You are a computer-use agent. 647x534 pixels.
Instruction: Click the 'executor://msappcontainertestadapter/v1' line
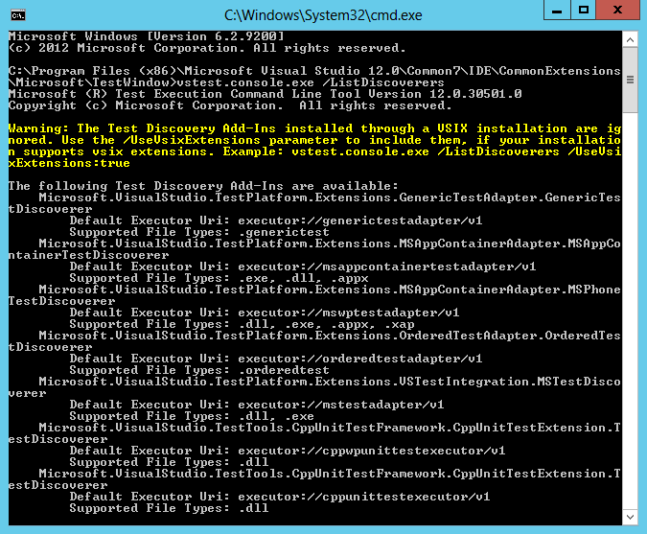click(303, 267)
